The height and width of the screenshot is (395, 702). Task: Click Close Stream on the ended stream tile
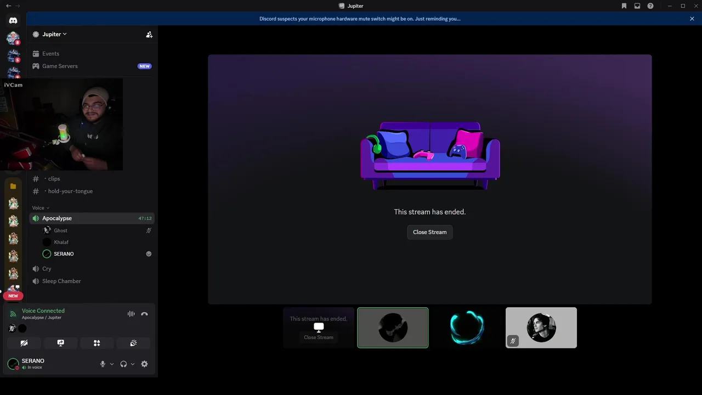click(319, 337)
